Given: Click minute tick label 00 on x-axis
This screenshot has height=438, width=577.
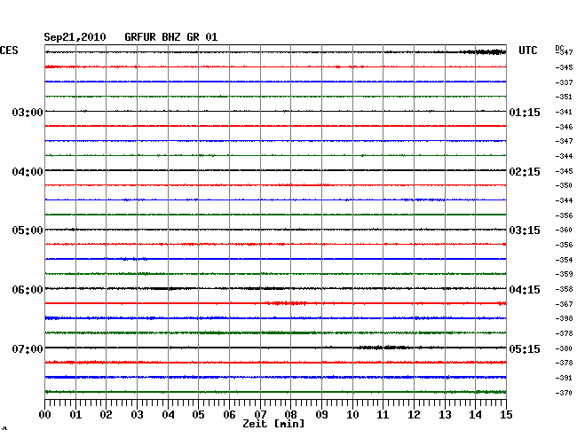Looking at the screenshot, I should pyautogui.click(x=45, y=414).
